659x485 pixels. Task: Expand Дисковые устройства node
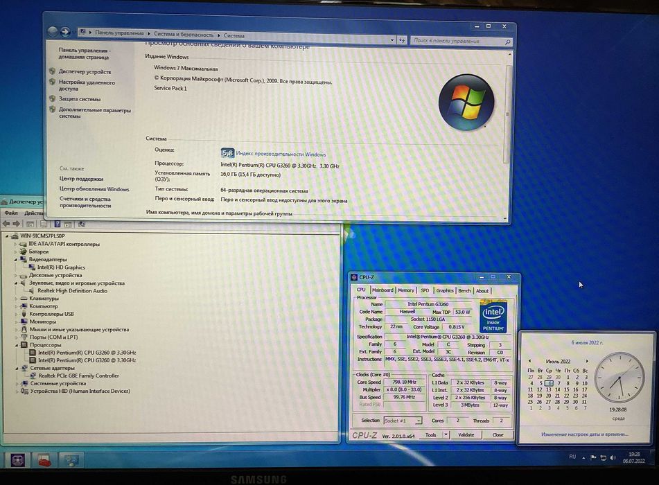(x=15, y=275)
